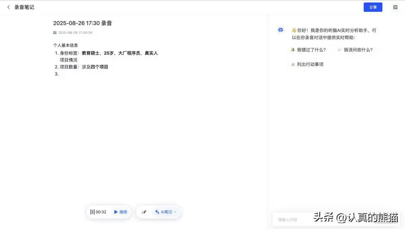405x229 pixels.
Task: Select the 我该问些什么? suggestion
Action: click(355, 50)
